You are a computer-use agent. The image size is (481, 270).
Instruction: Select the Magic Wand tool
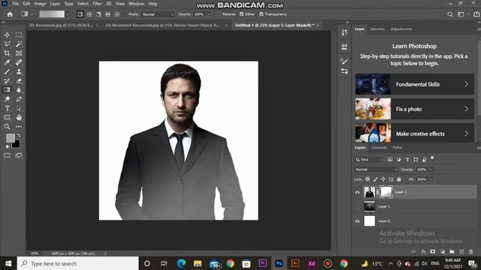pos(19,44)
